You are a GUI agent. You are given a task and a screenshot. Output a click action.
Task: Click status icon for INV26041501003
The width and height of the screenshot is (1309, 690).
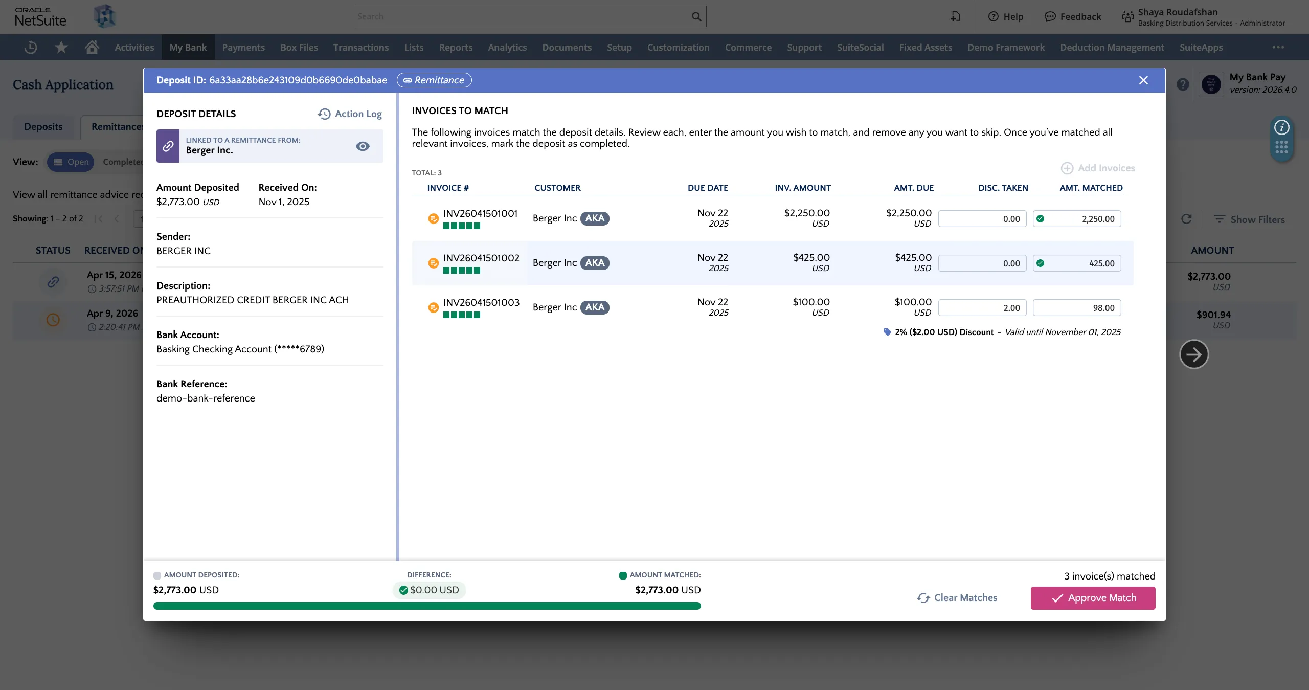[x=433, y=308]
